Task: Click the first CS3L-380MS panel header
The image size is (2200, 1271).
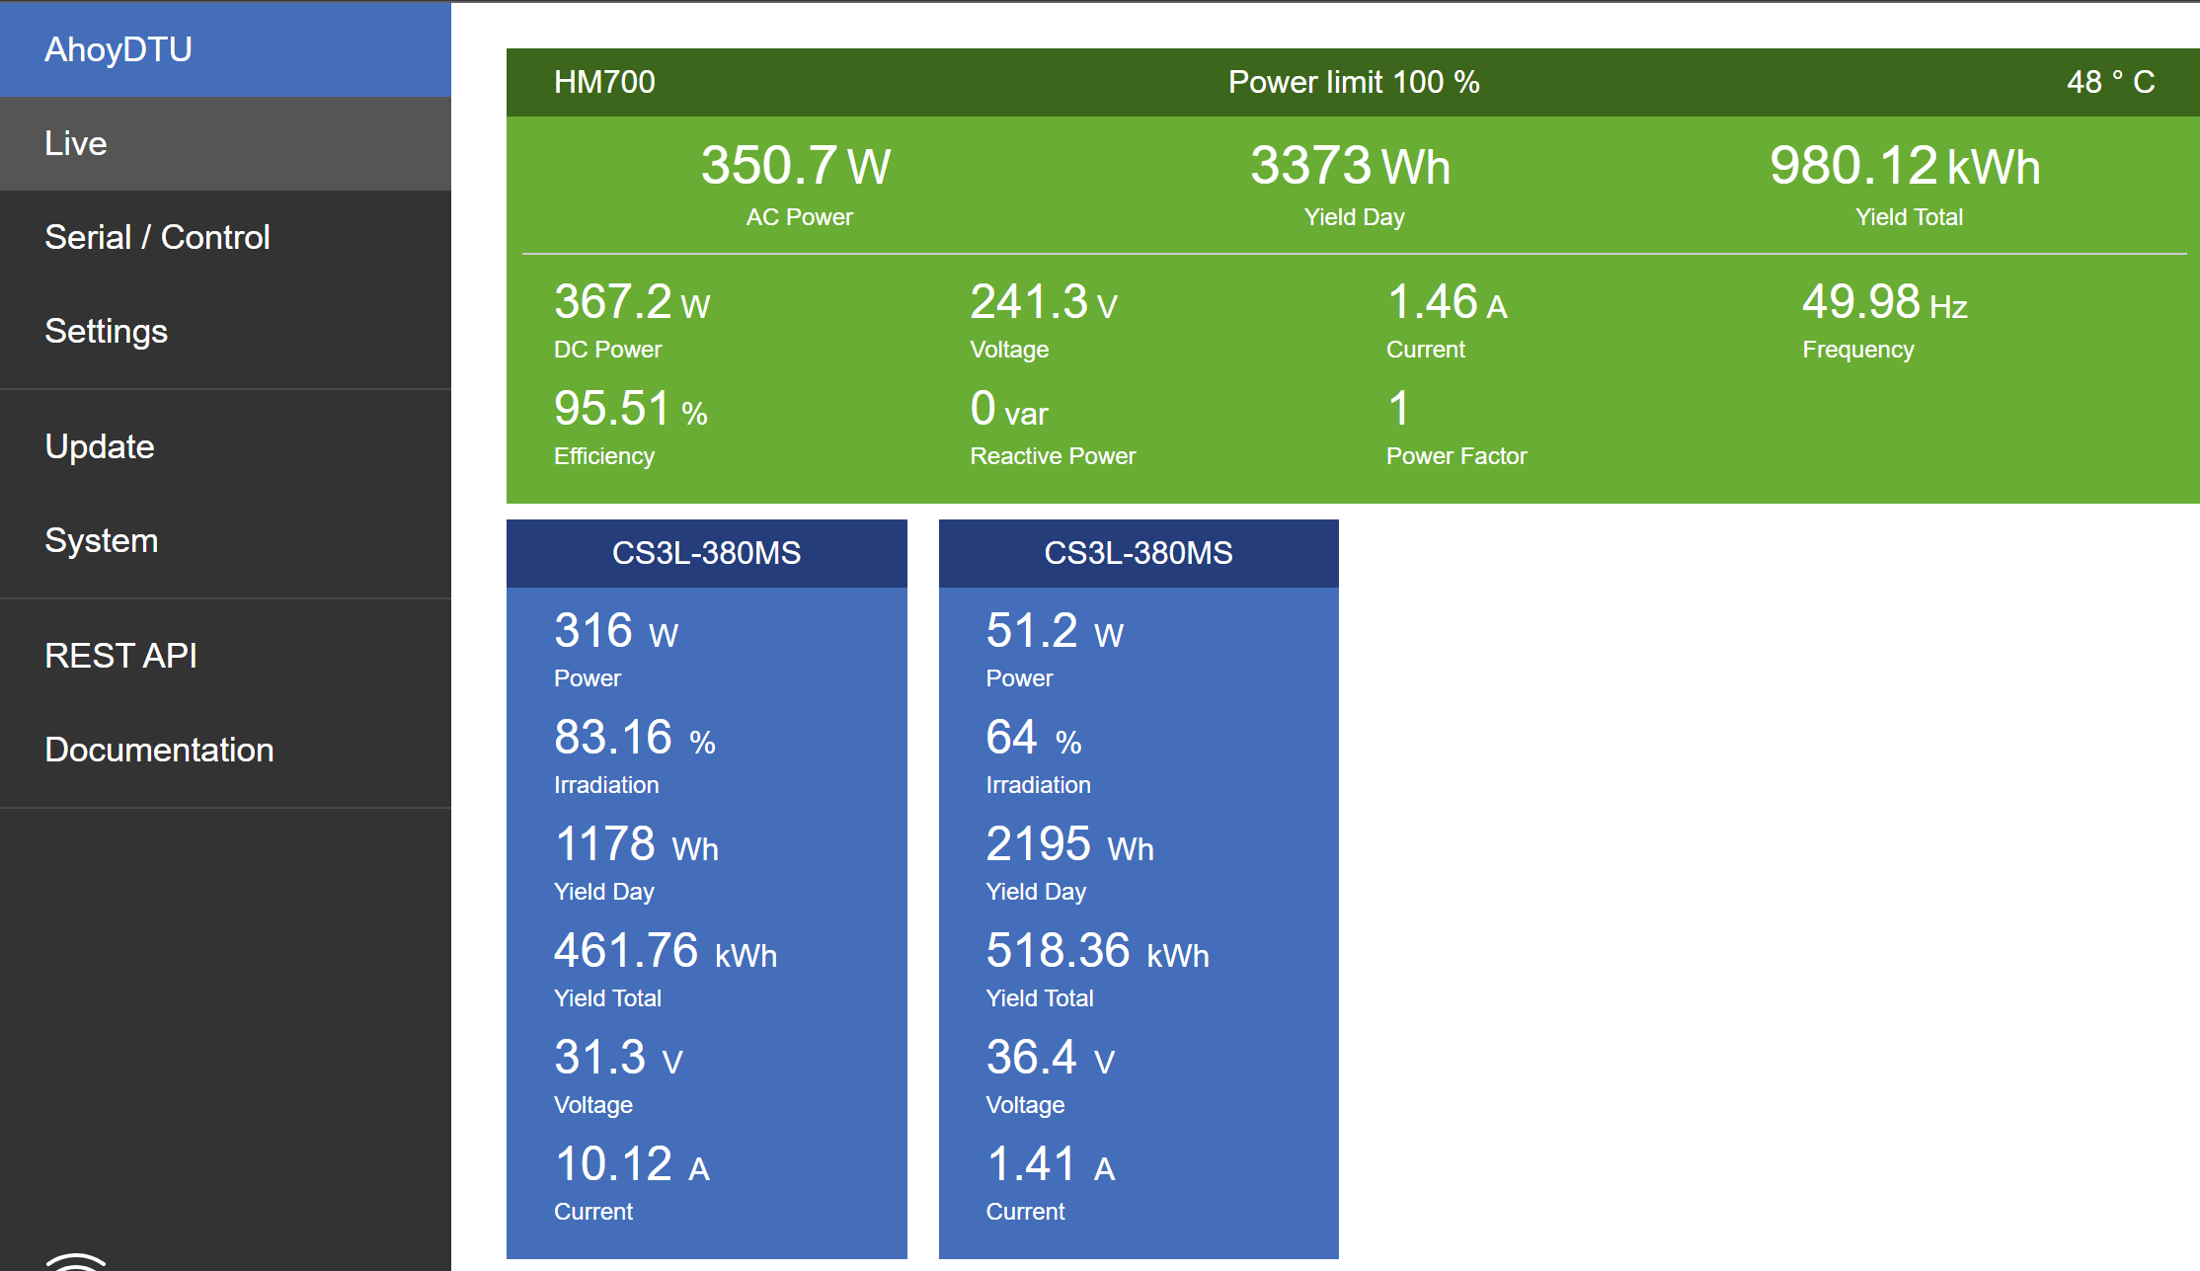Action: click(x=706, y=553)
